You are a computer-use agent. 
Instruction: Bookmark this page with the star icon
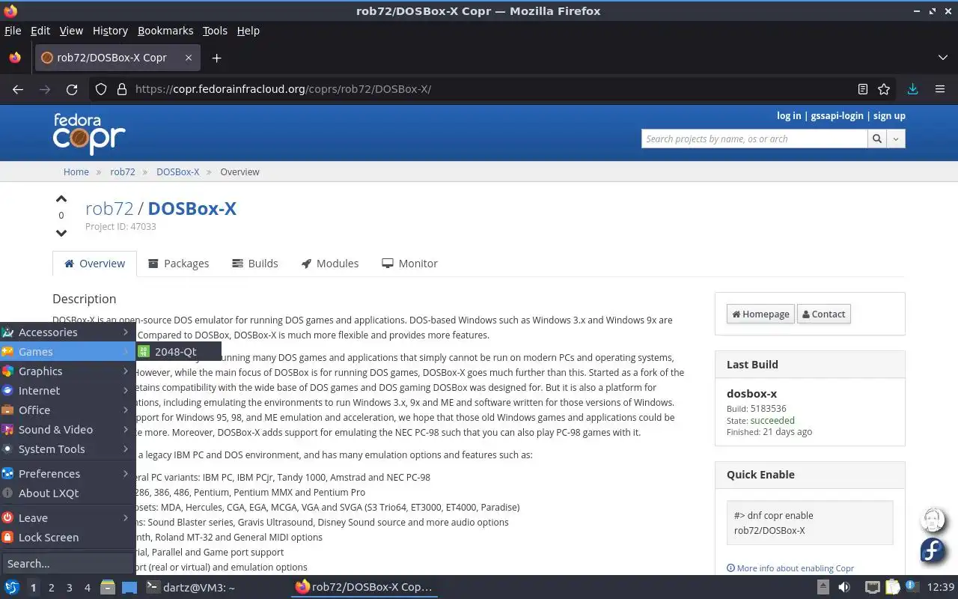pos(884,89)
